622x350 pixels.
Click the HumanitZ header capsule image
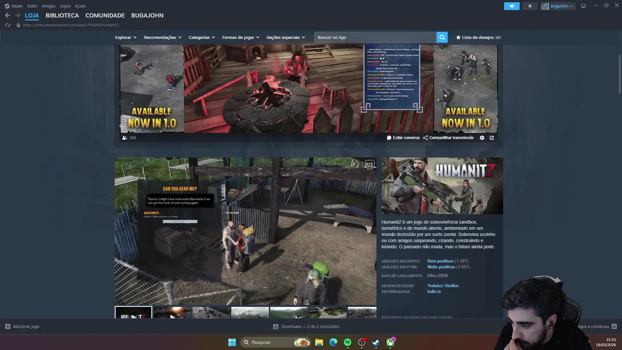pos(442,186)
